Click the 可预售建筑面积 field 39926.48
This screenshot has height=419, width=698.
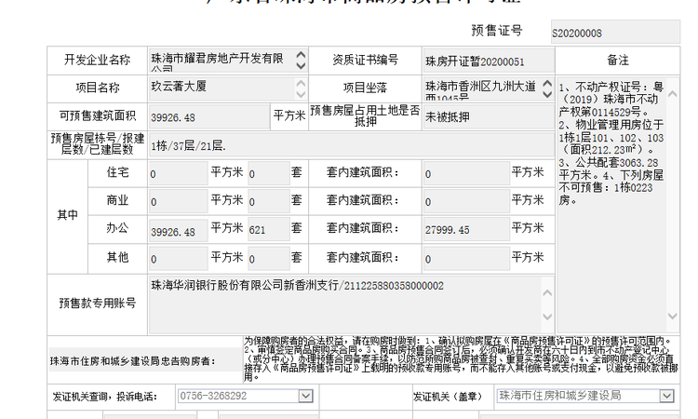(x=209, y=117)
